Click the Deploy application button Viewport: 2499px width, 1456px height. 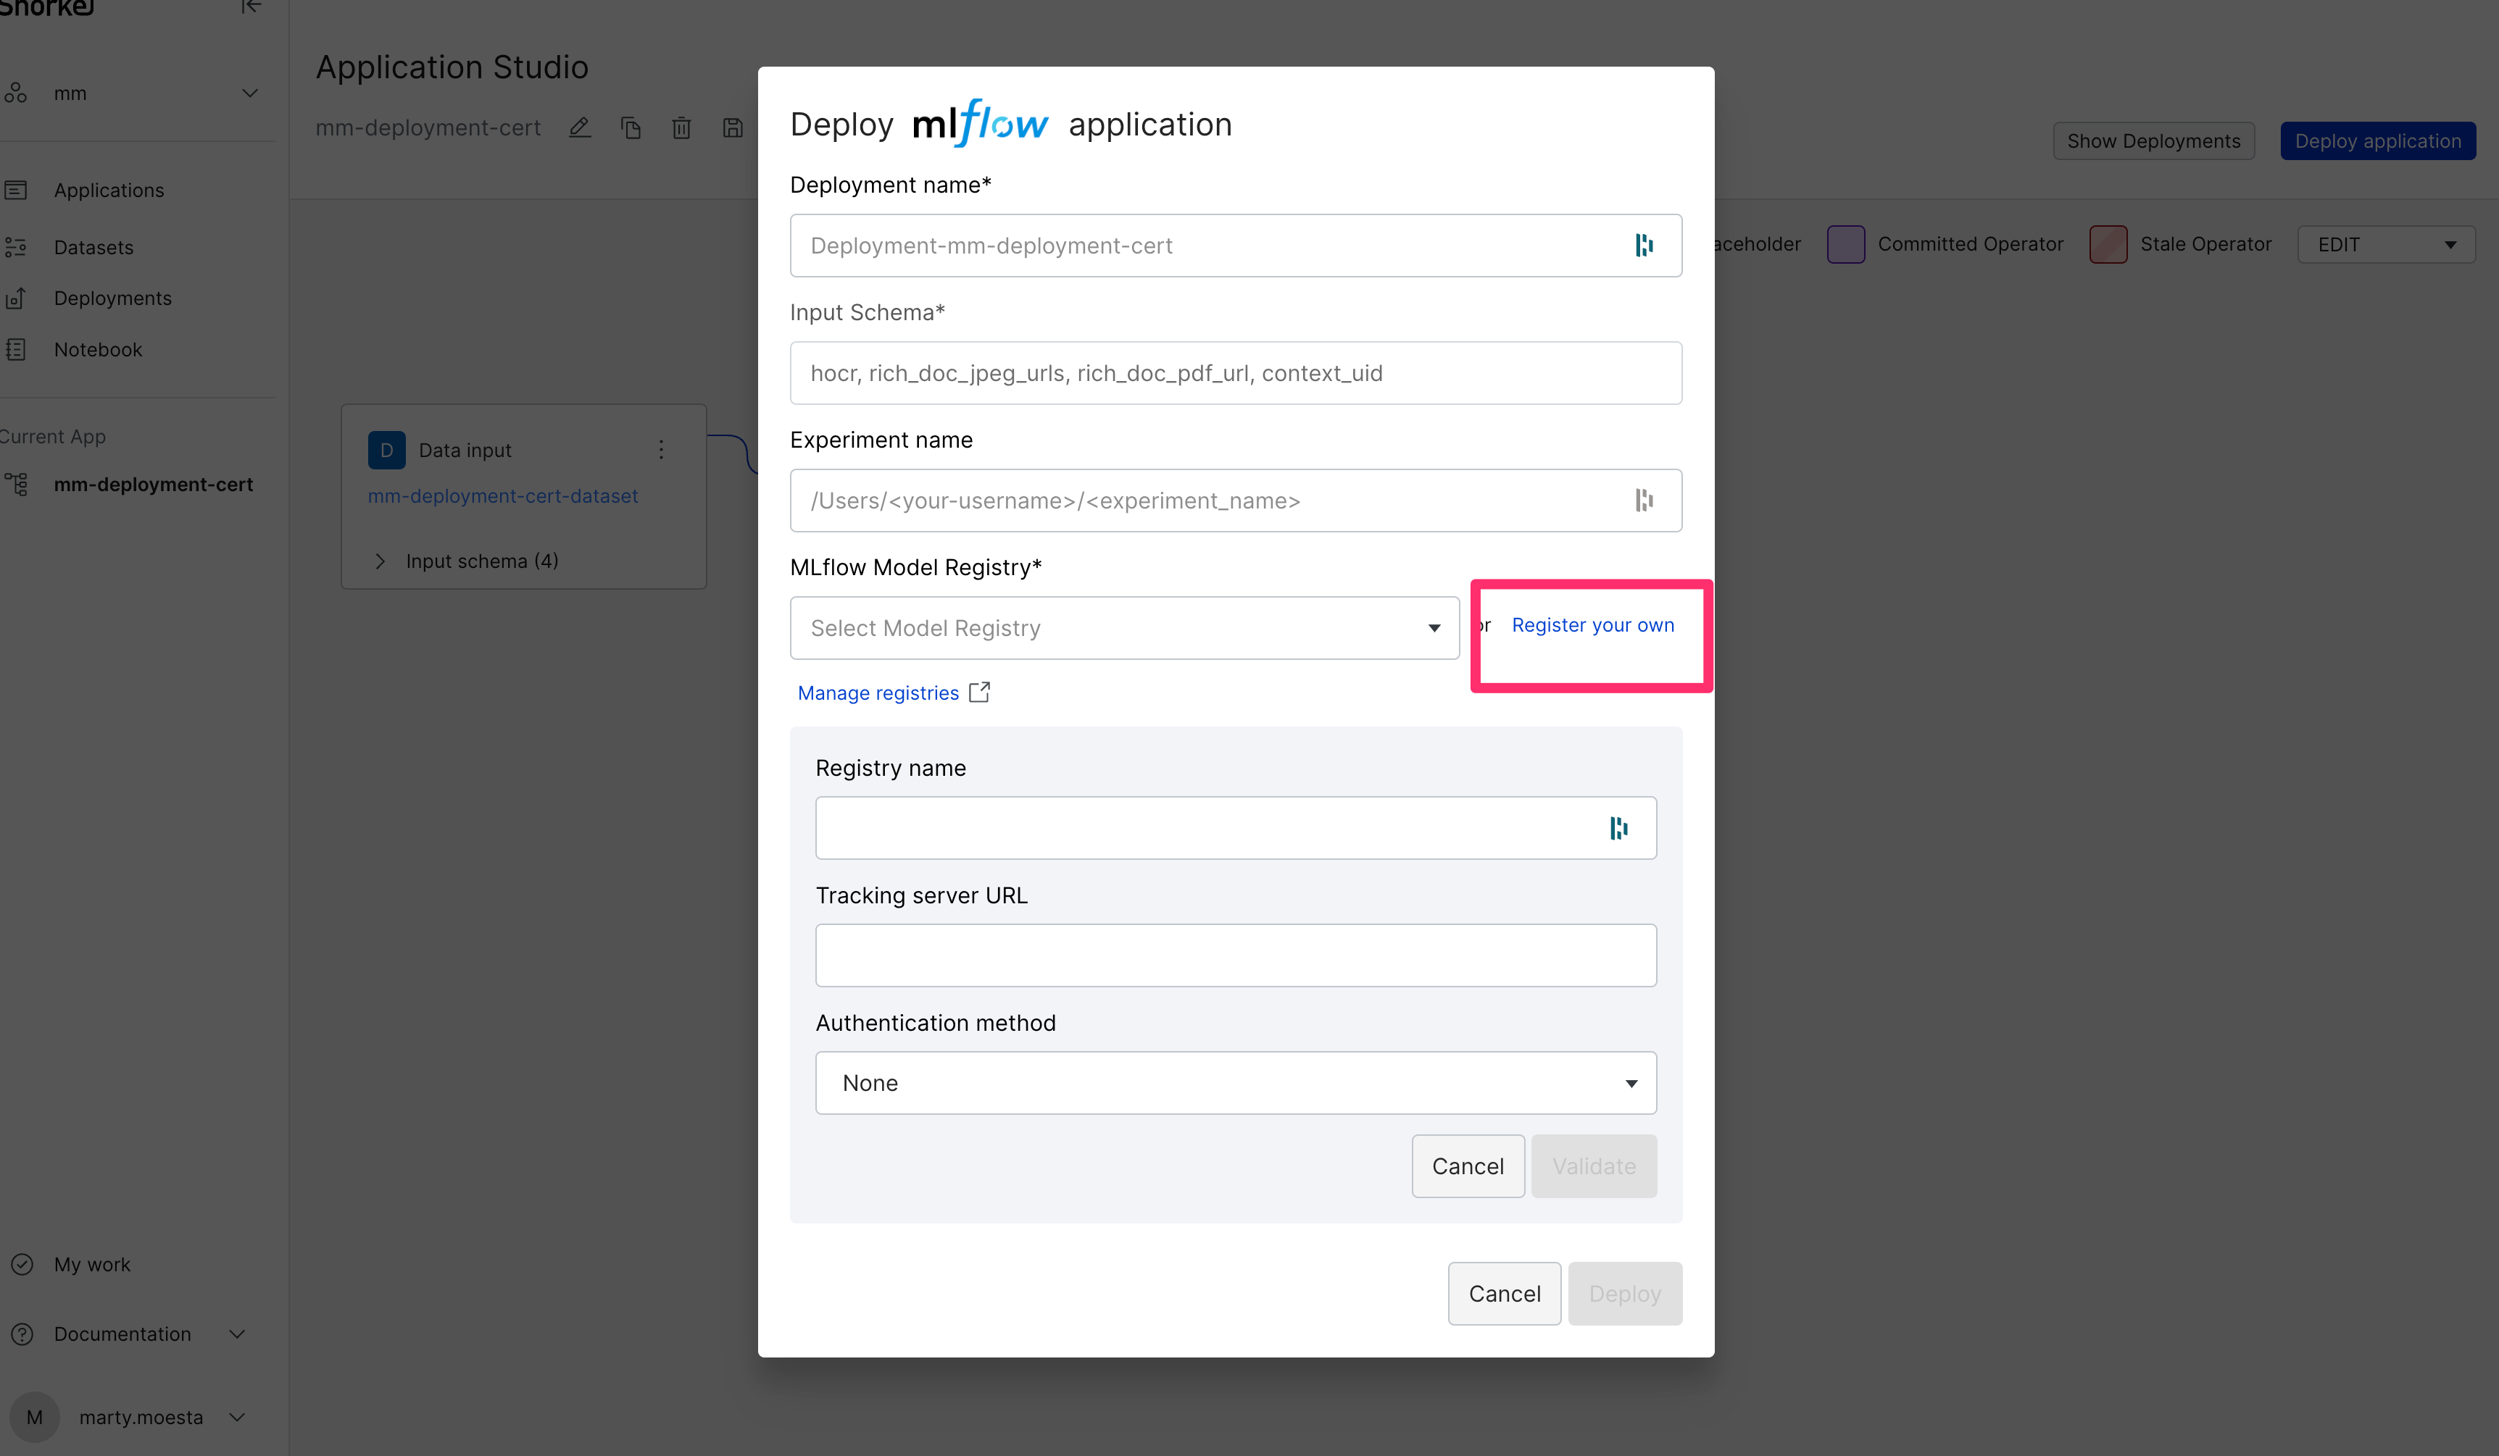(x=2377, y=141)
